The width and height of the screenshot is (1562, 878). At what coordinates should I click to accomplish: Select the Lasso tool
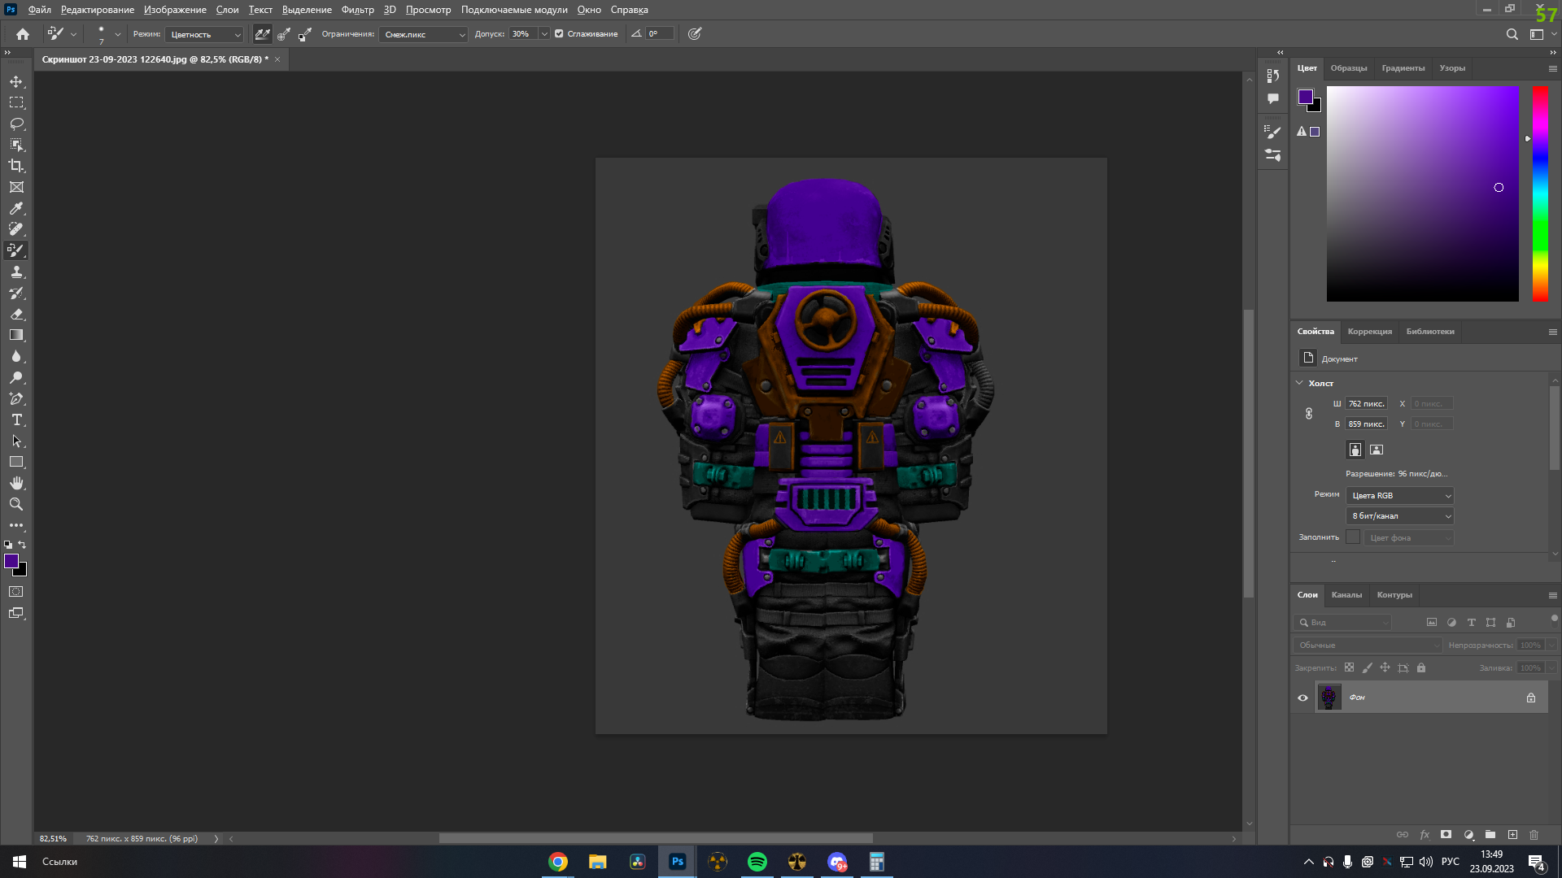[16, 124]
